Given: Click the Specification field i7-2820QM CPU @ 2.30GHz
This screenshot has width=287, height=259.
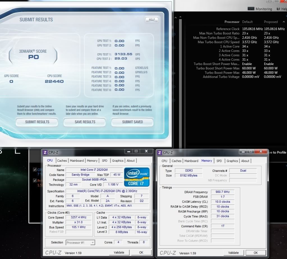Looking at the screenshot, I should pyautogui.click(x=107, y=191).
